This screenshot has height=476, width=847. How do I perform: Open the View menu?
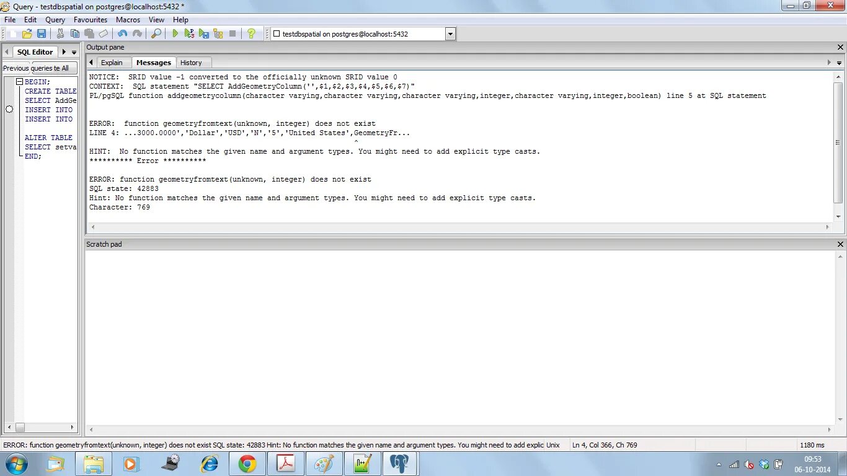(x=157, y=20)
